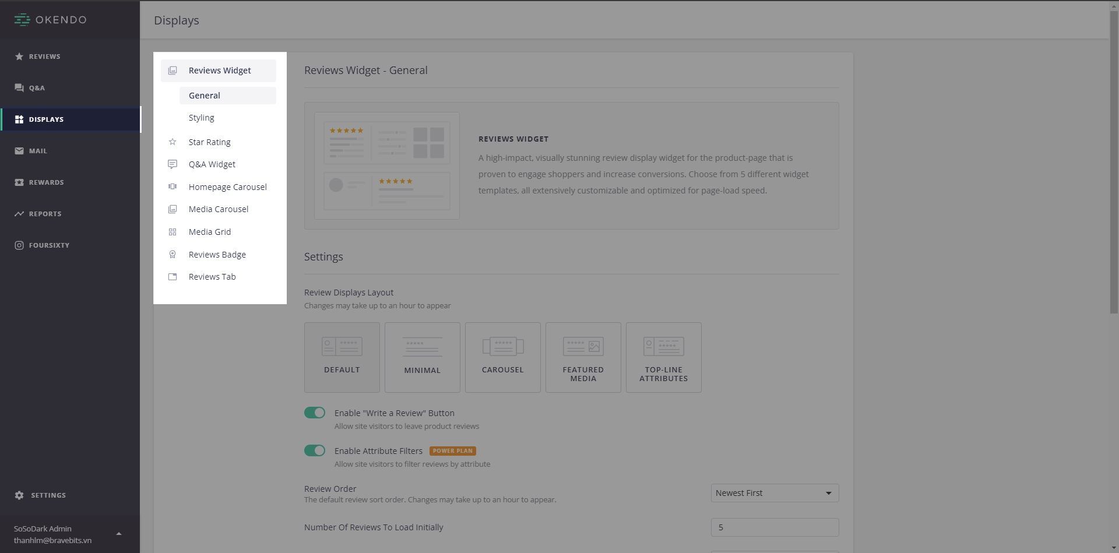The height and width of the screenshot is (553, 1119).
Task: Click the Number Of Reviews To Load field
Action: (775, 527)
